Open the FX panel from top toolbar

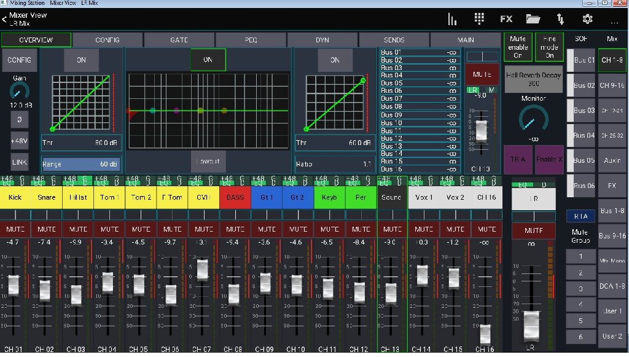coord(506,19)
